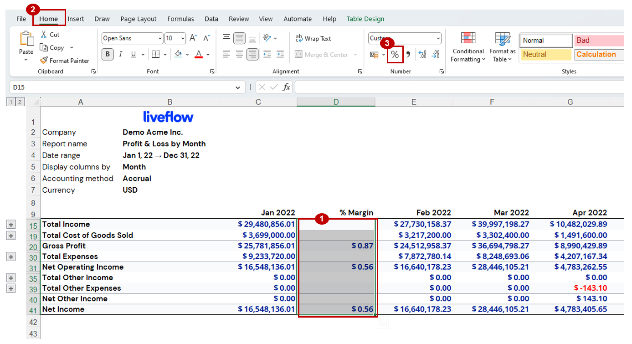
Task: Click the Insert Function fx icon
Action: point(286,87)
